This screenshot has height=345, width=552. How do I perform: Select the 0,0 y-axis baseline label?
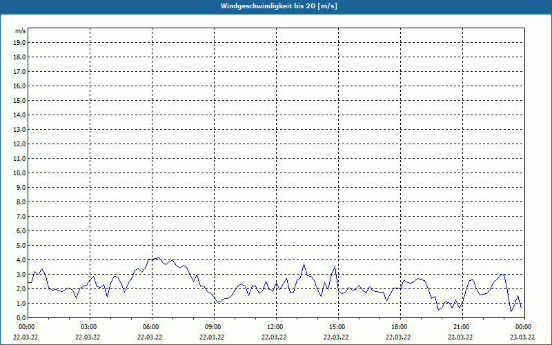(x=21, y=317)
